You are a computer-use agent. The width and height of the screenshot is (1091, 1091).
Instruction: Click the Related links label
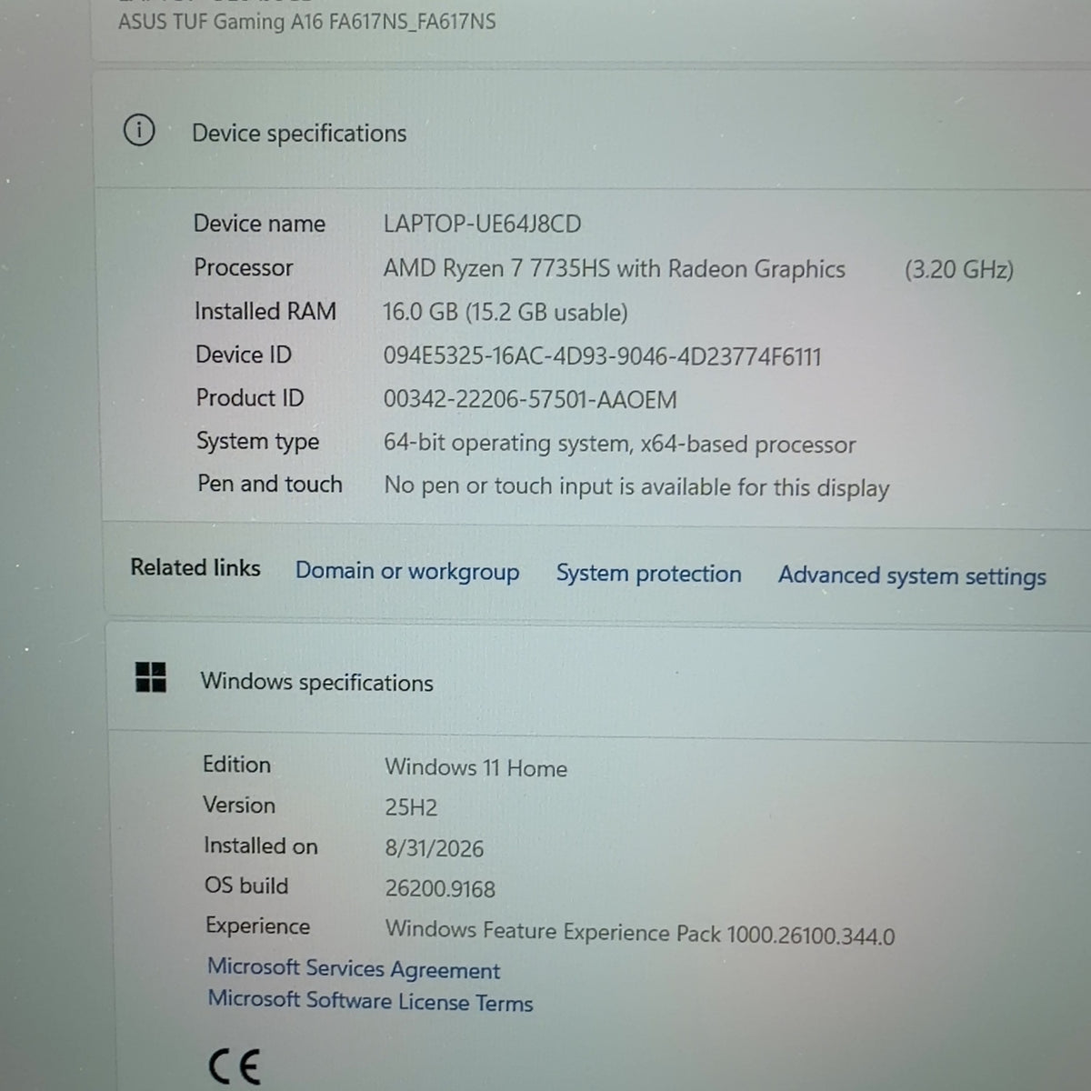click(x=195, y=567)
